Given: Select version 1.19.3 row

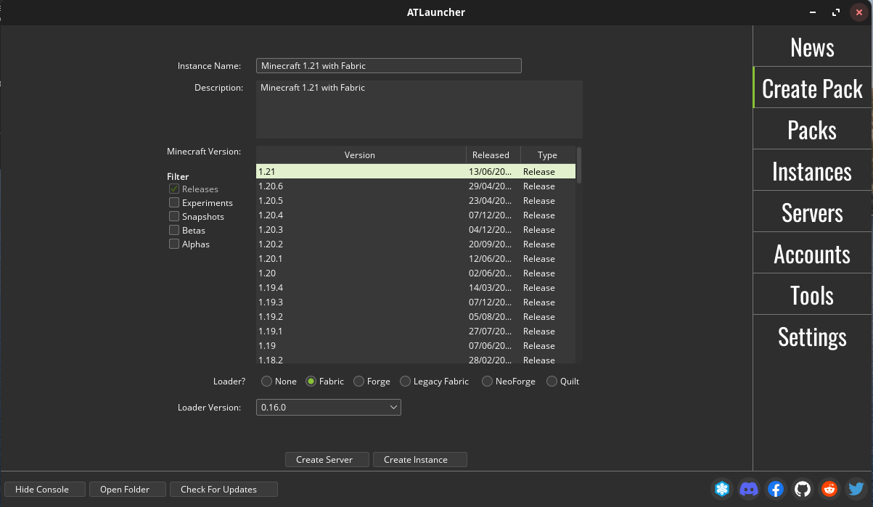Looking at the screenshot, I should pyautogui.click(x=416, y=302).
